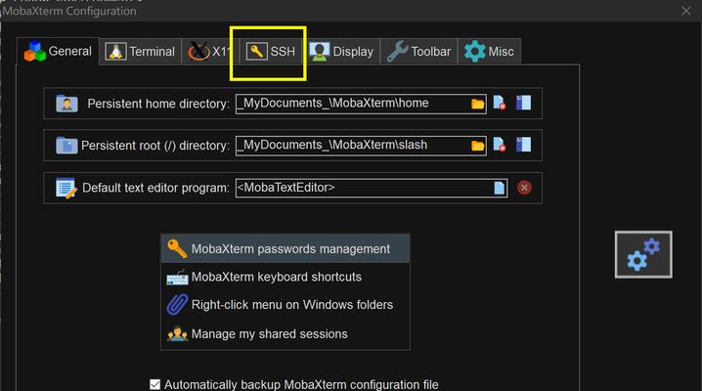Click the paperclip icon for right-click menu
The height and width of the screenshot is (391, 702).
[177, 305]
